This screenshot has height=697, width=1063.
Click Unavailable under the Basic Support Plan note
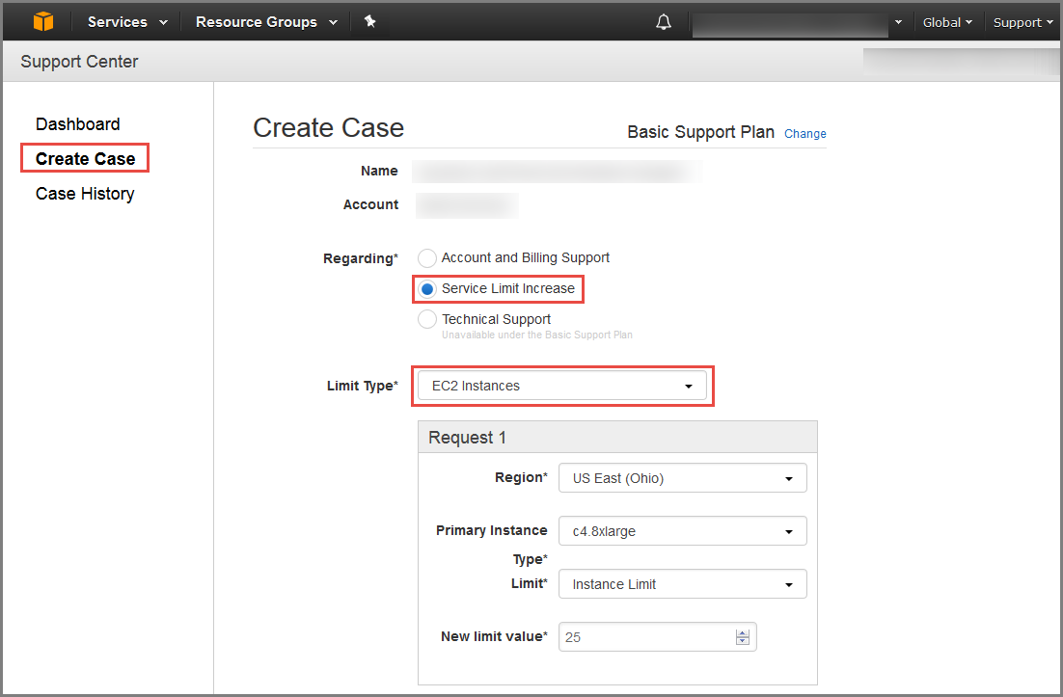[537, 335]
